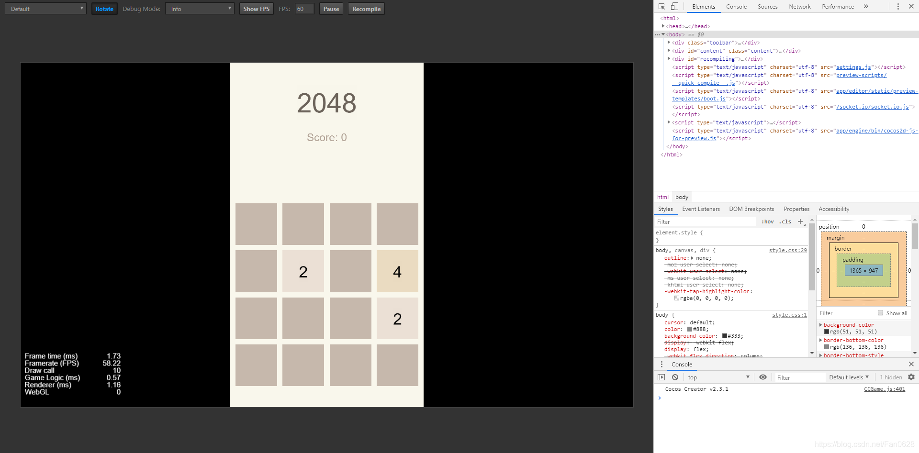Screen dimensions: 919x453
Task: Click the #888 color swatch
Action: (690, 329)
